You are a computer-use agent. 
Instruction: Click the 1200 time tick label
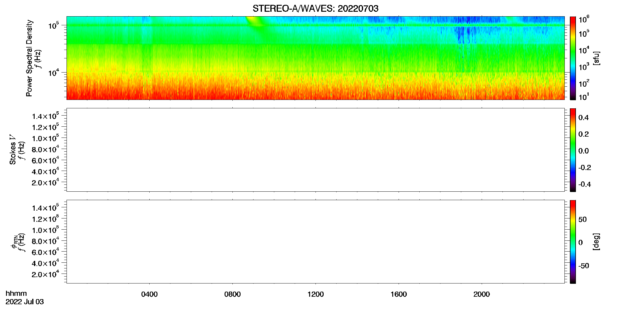pyautogui.click(x=315, y=294)
